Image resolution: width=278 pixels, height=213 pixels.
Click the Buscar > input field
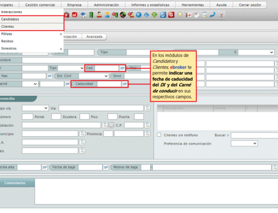(254, 135)
